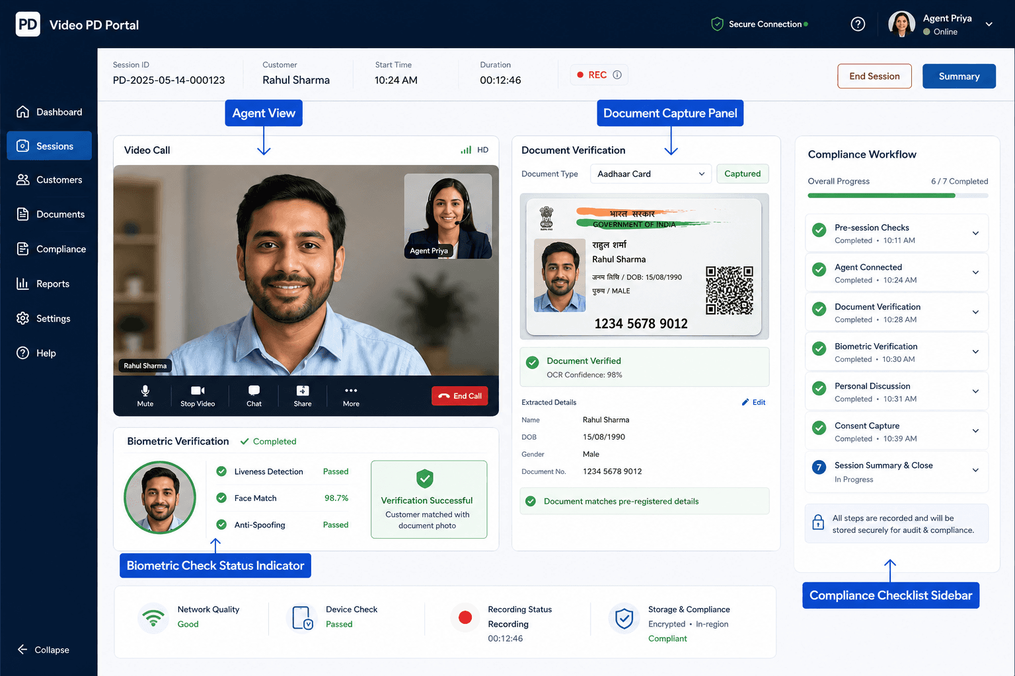This screenshot has width=1015, height=676.
Task: Expand the Pre-session Checks step
Action: pos(975,233)
